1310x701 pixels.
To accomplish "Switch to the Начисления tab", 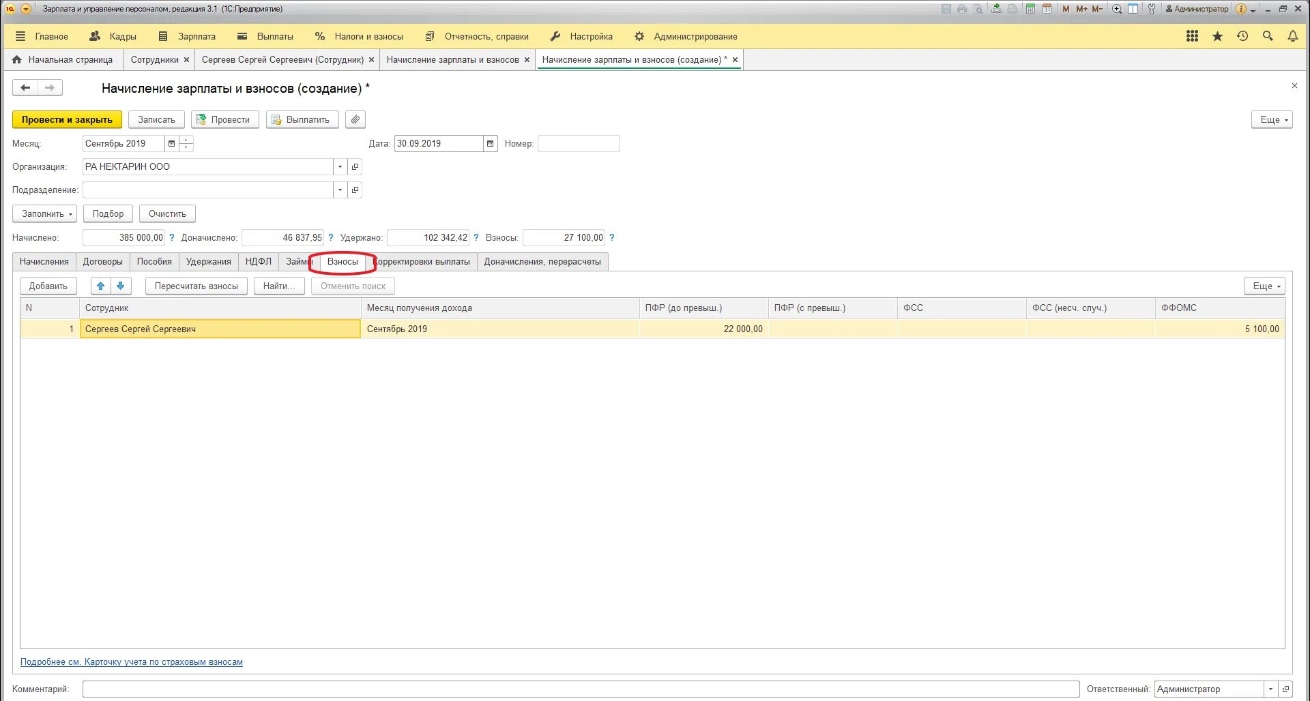I will tap(44, 261).
